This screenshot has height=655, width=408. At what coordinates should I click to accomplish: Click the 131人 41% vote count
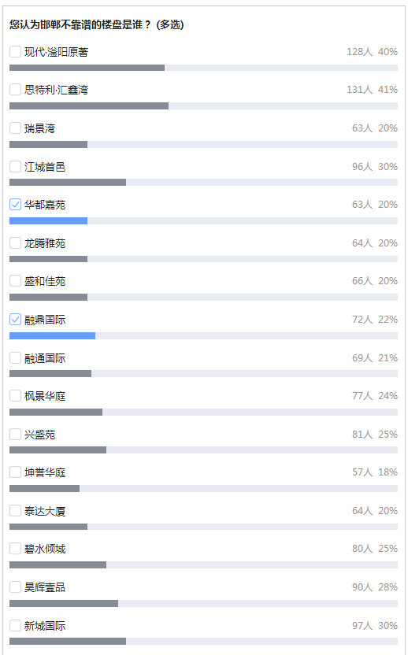pos(372,90)
